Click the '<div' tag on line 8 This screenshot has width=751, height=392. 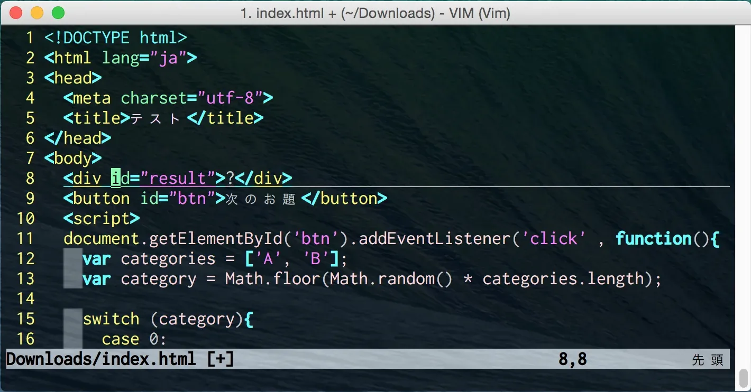pyautogui.click(x=83, y=179)
